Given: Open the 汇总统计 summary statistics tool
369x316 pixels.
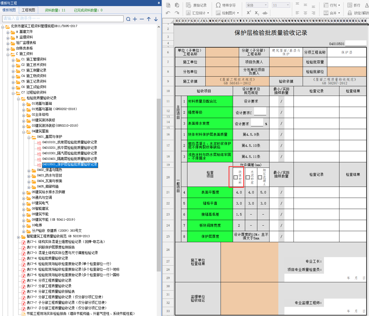Looking at the screenshot, I should (x=197, y=13).
